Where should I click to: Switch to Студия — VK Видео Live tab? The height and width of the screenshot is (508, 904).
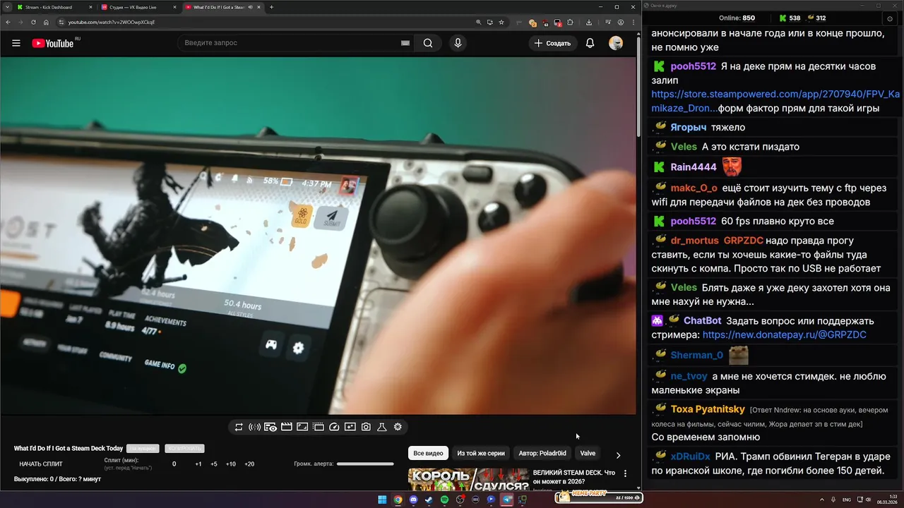[x=138, y=7]
